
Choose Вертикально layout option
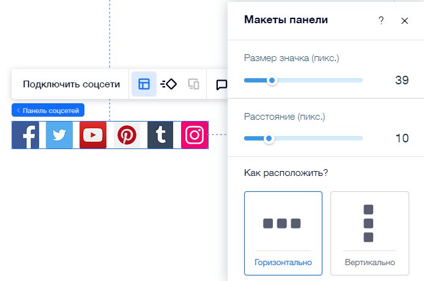click(x=370, y=233)
